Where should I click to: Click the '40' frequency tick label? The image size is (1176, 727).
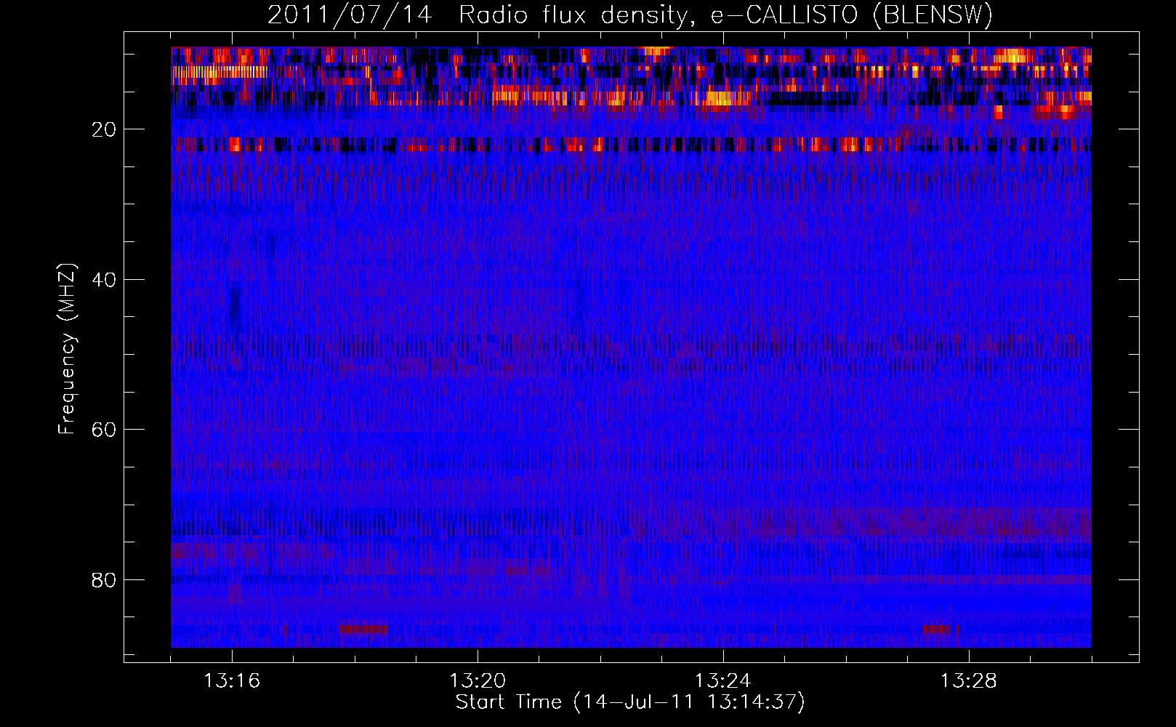click(104, 280)
